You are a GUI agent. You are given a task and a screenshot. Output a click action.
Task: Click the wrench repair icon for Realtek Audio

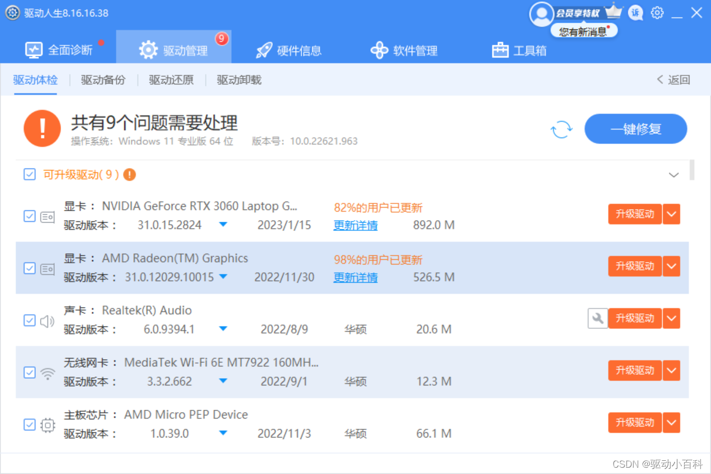coord(598,318)
